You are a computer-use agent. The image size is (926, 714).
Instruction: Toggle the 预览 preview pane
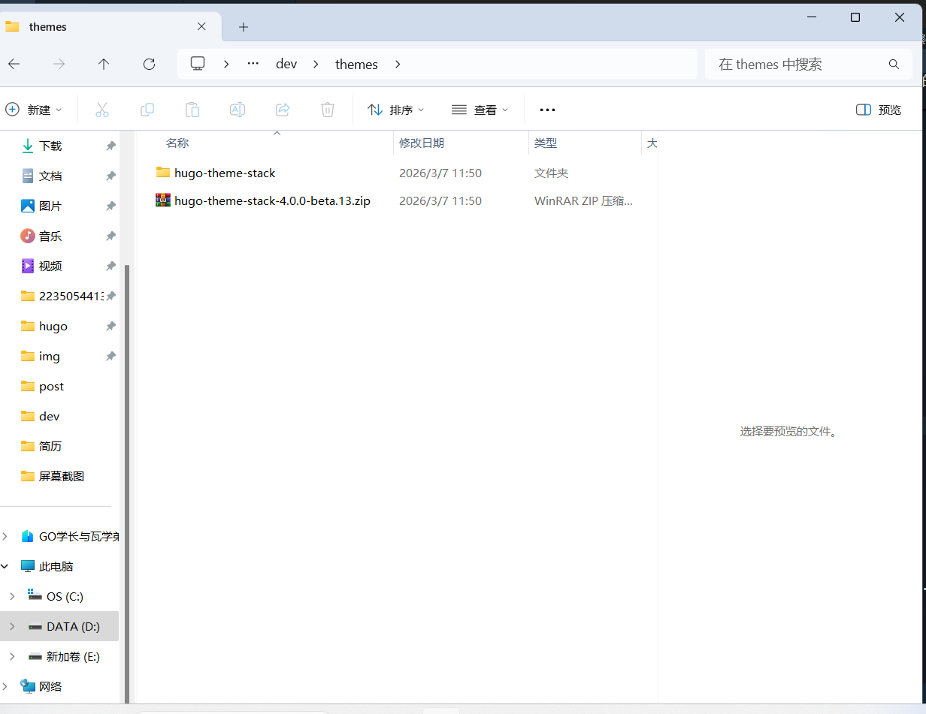pyautogui.click(x=879, y=110)
